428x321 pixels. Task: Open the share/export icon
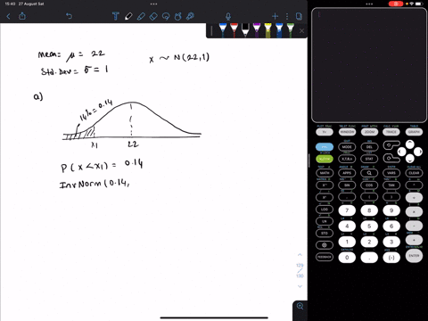pyautogui.click(x=22, y=16)
